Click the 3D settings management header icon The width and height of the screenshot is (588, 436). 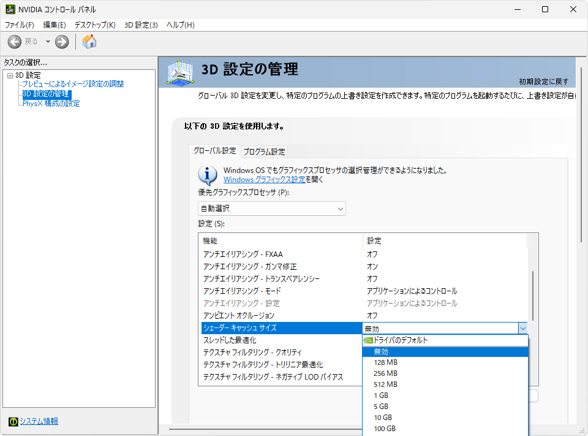click(x=180, y=73)
